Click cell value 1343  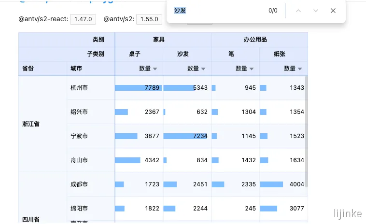tap(297, 88)
